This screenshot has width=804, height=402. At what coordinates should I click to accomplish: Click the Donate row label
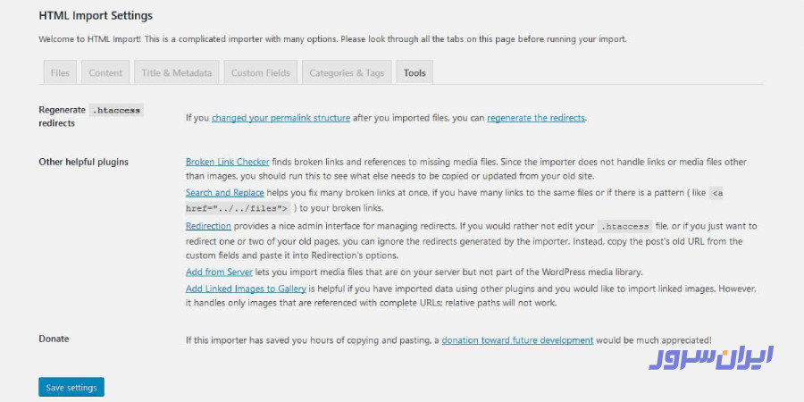(x=54, y=339)
